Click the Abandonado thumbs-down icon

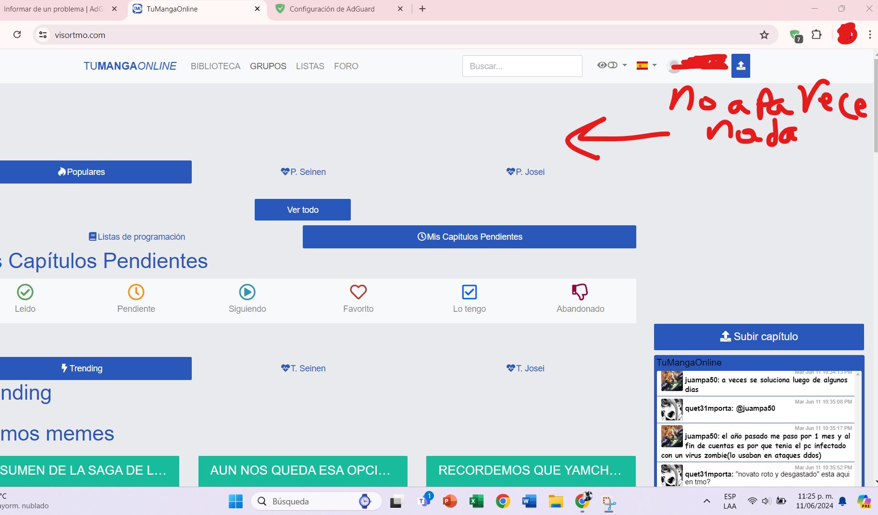(x=580, y=292)
